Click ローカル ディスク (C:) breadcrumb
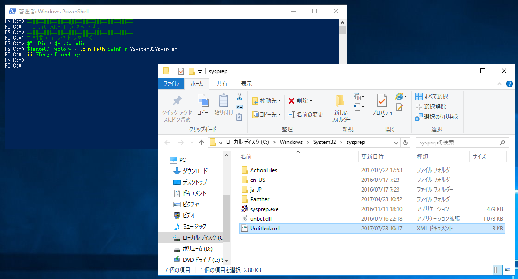 pyautogui.click(x=247, y=142)
